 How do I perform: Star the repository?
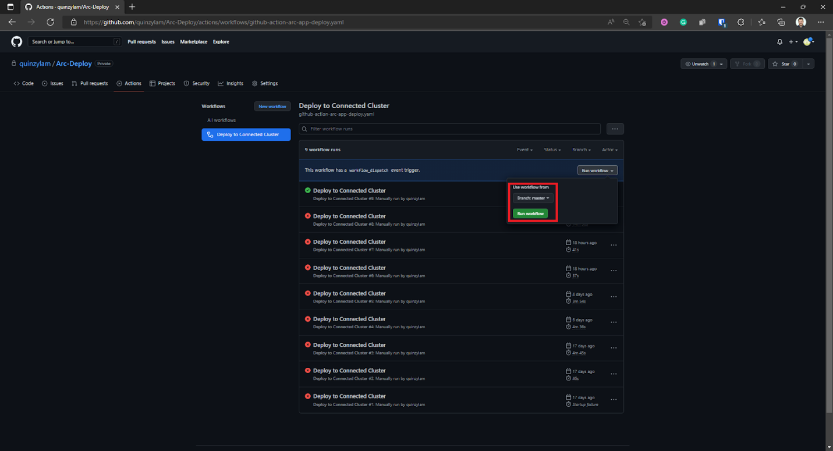click(785, 64)
